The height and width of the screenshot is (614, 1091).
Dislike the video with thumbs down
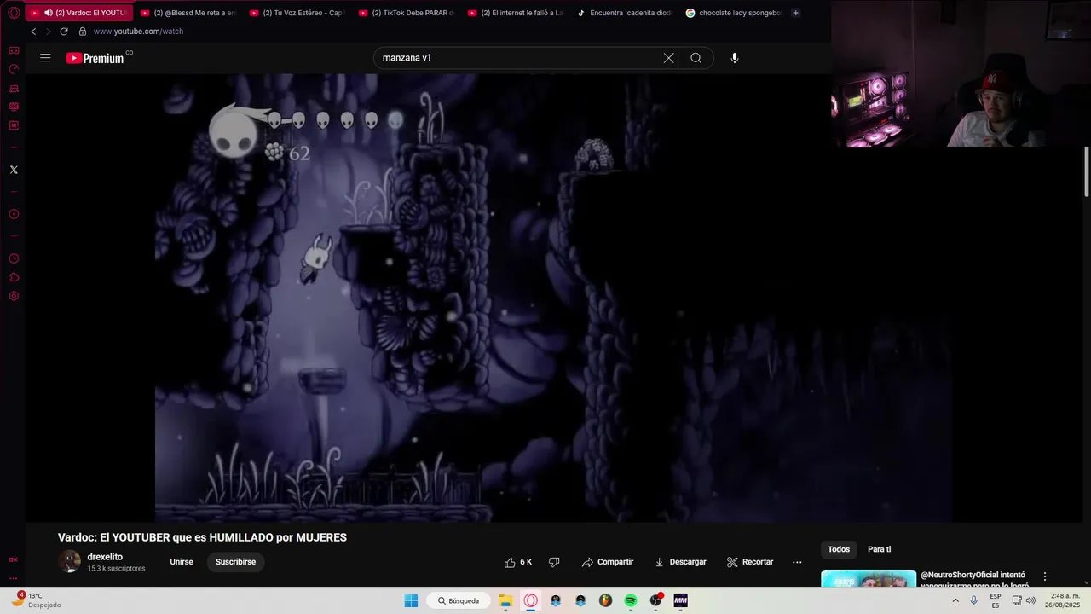click(554, 562)
